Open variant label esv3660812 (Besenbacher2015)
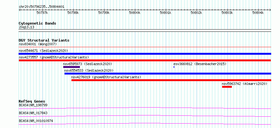The height and width of the screenshot is (128, 280). tap(200, 64)
